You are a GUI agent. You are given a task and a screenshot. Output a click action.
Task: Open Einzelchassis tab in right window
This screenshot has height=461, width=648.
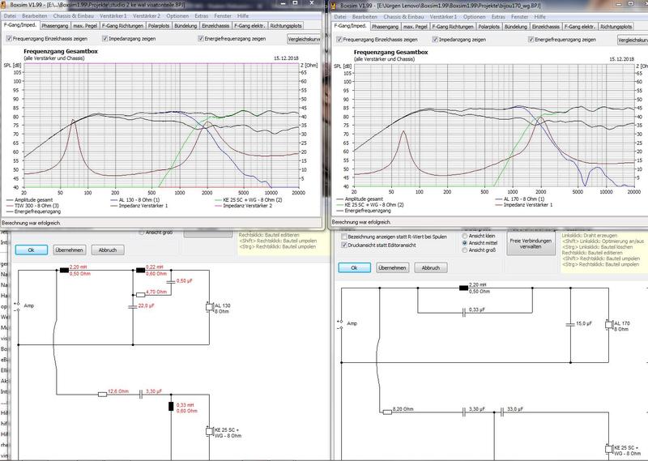coord(545,27)
